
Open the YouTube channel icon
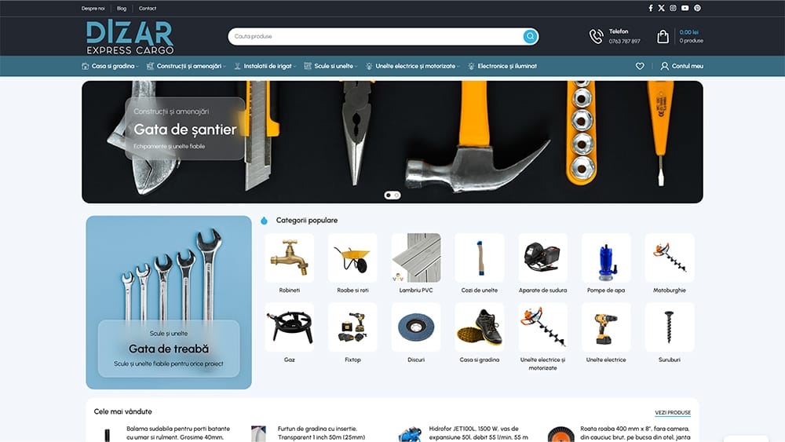(x=685, y=8)
